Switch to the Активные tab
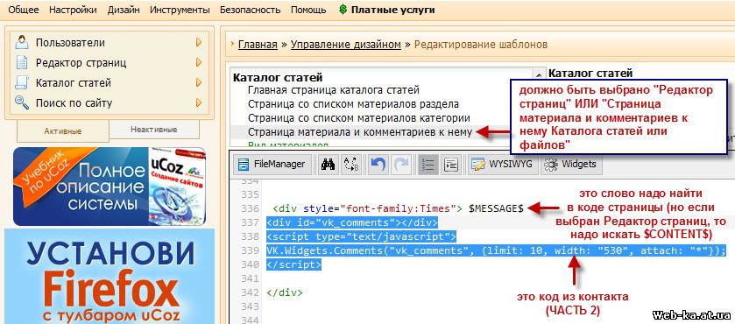The image size is (735, 324). click(63, 131)
